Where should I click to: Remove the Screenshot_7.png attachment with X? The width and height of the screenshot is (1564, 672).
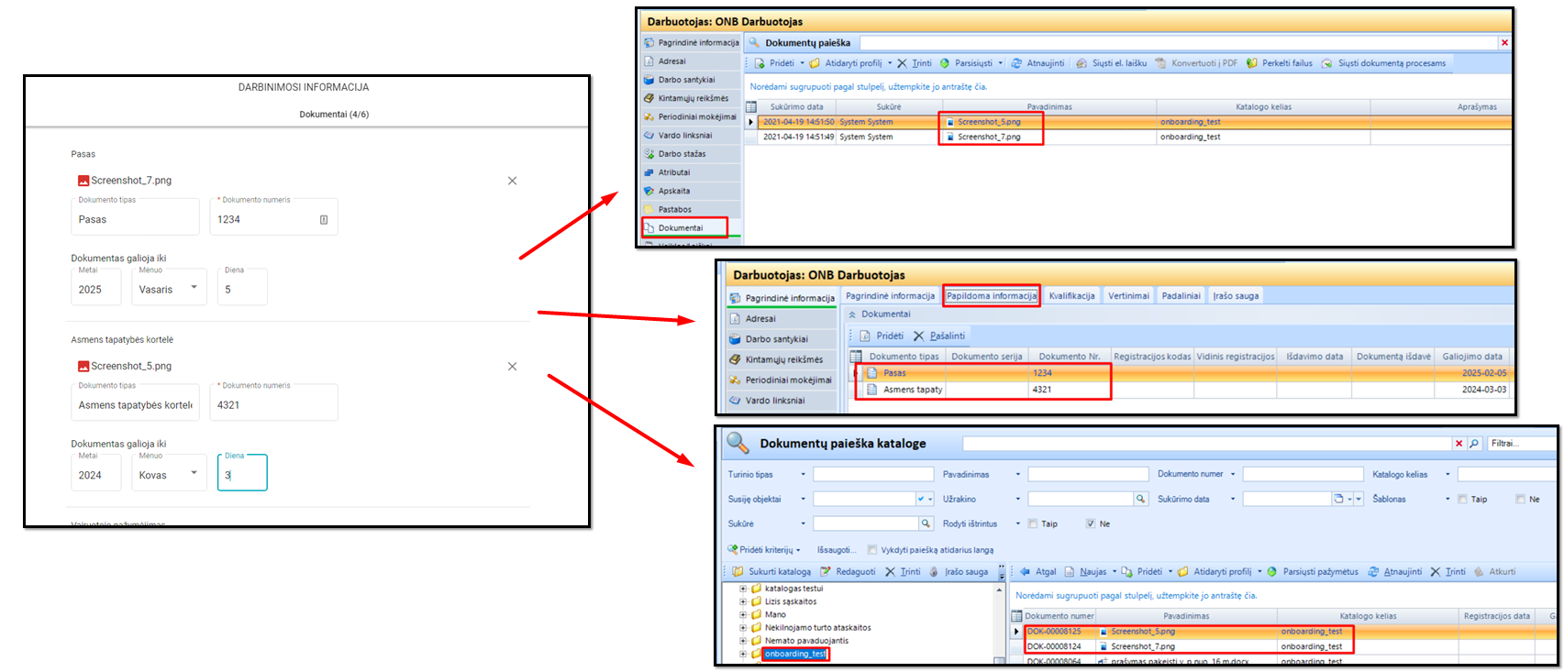click(x=512, y=181)
